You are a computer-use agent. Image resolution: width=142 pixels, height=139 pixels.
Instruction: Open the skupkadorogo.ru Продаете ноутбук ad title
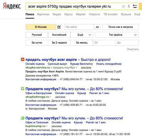[74, 89]
